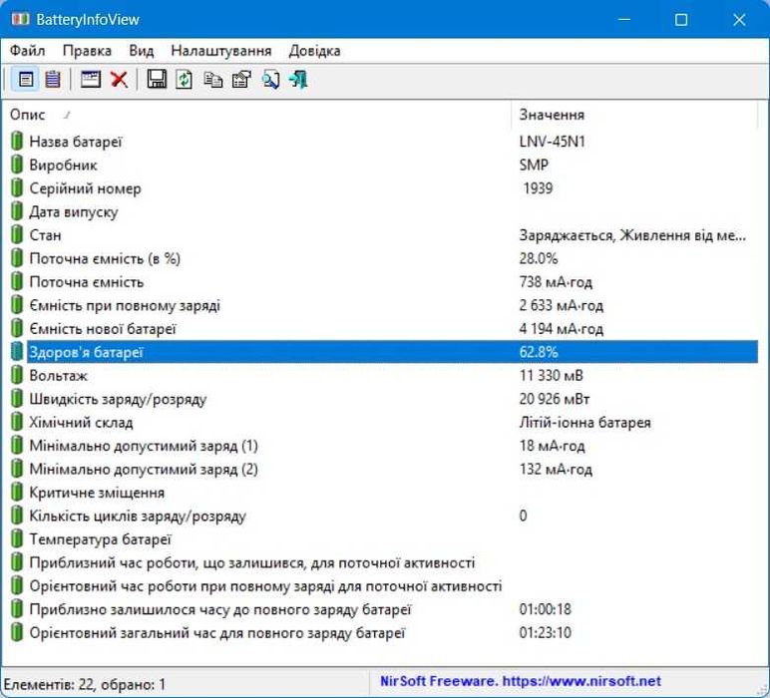Click status bar text Елементів: 22, обрано: 1

coord(85,684)
